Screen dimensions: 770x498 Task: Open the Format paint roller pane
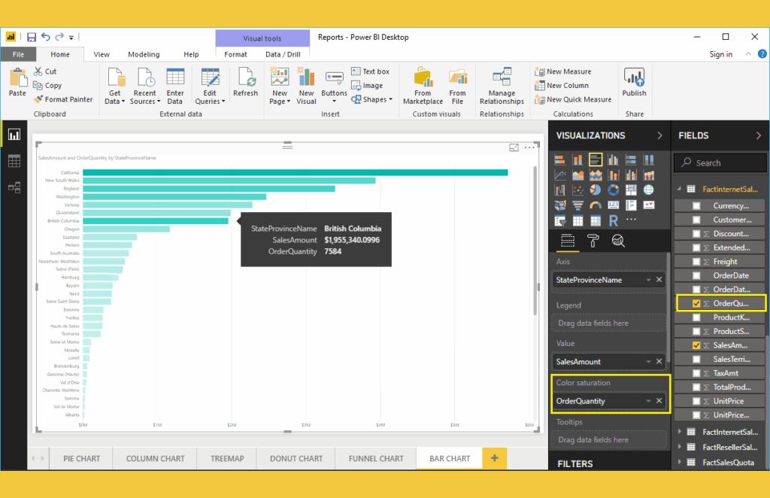point(593,241)
